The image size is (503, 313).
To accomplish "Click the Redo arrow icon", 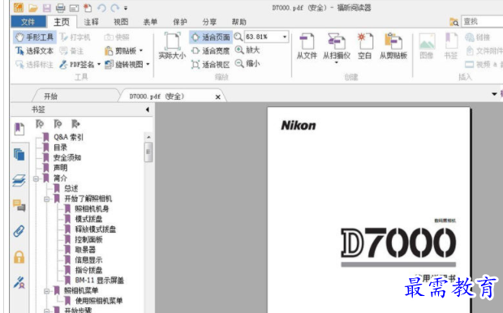I will pos(114,7).
